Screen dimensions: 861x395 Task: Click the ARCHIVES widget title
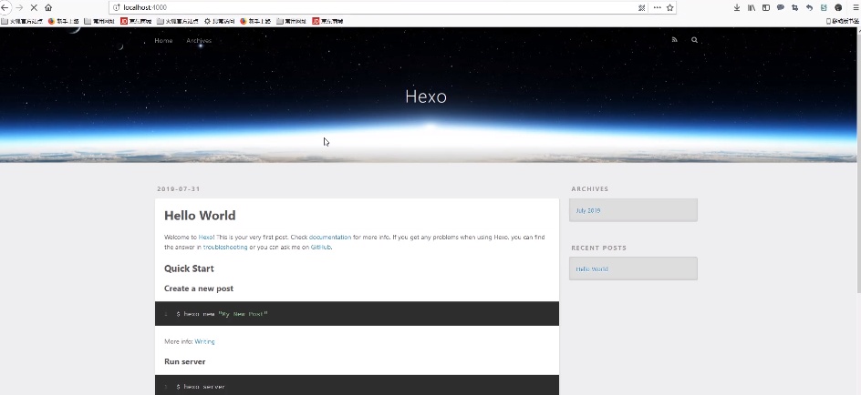590,189
